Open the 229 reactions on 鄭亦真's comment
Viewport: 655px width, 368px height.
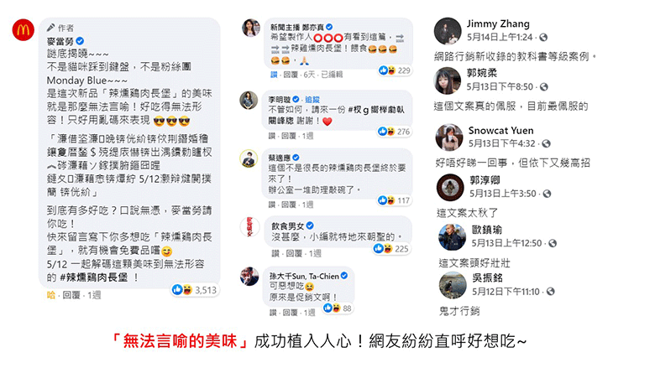[x=395, y=70]
